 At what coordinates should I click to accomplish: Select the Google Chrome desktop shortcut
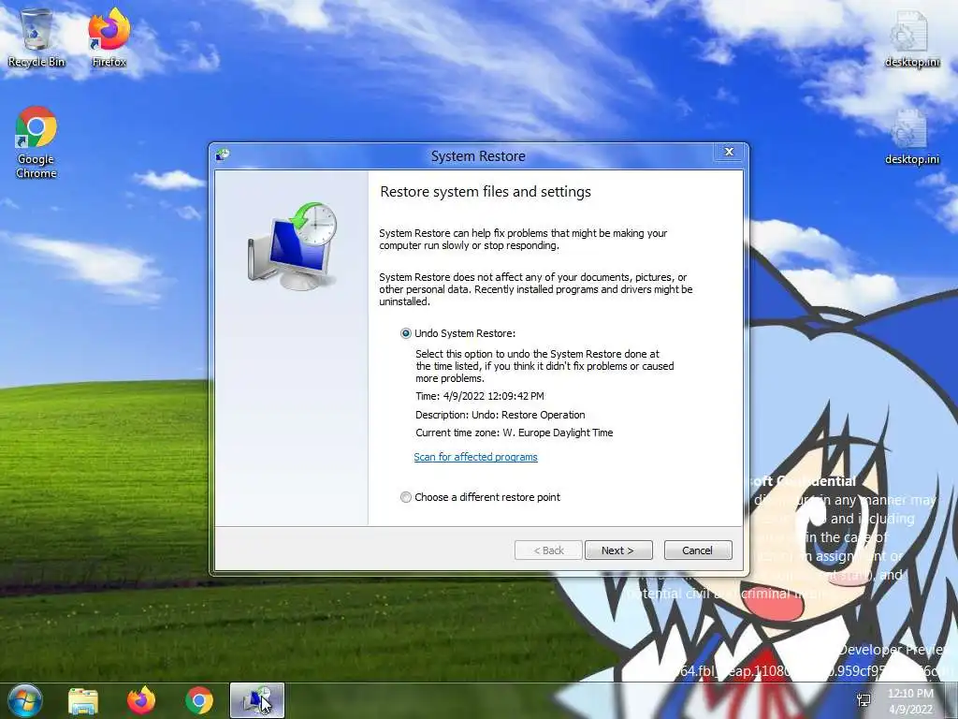(36, 142)
